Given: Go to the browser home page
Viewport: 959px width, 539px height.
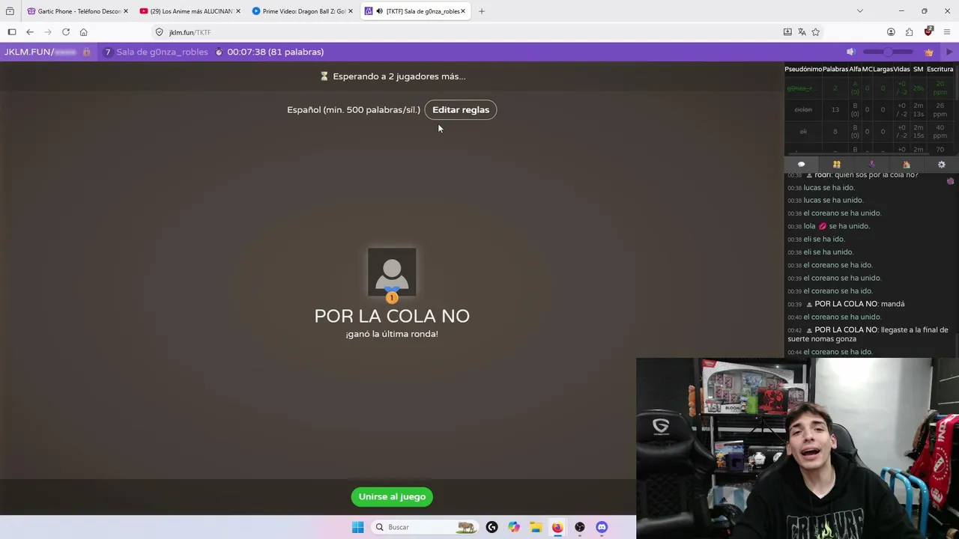Looking at the screenshot, I should point(84,32).
